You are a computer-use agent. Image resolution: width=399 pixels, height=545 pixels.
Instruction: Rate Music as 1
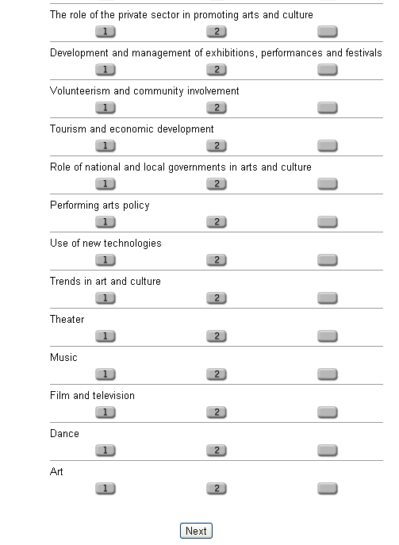[x=106, y=374]
